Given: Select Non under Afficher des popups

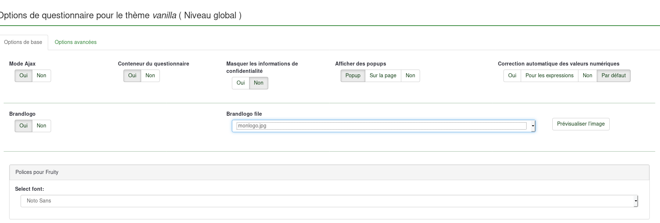Looking at the screenshot, I should click(410, 75).
